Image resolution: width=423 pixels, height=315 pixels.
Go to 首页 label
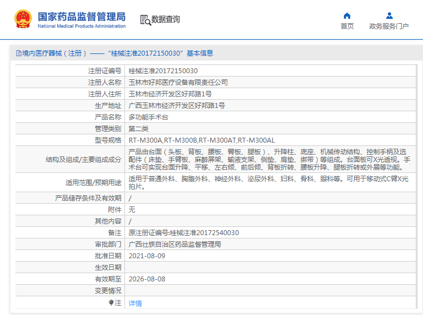click(x=347, y=26)
